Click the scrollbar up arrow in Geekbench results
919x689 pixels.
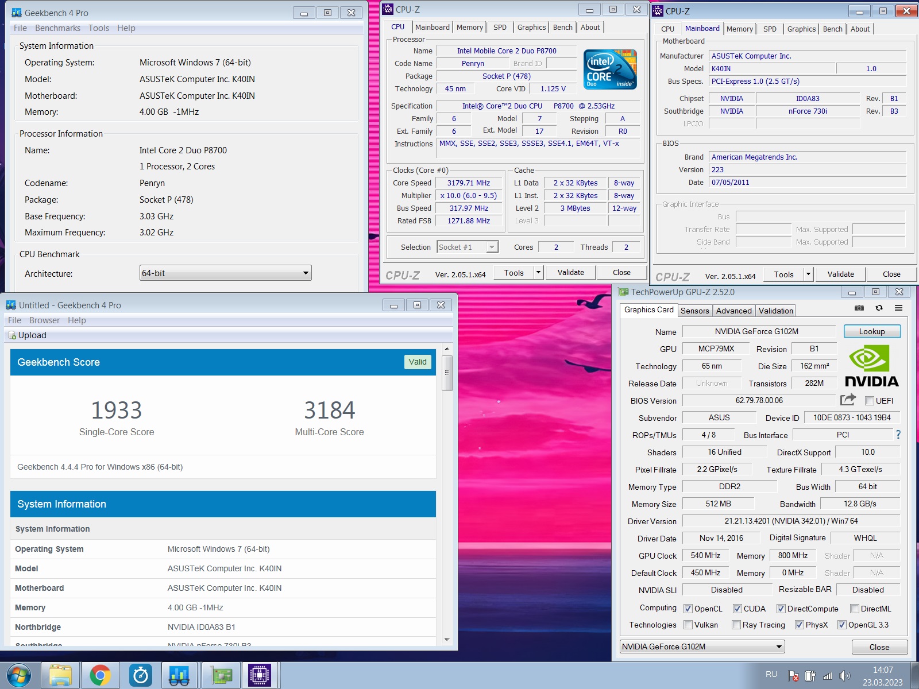(x=447, y=349)
